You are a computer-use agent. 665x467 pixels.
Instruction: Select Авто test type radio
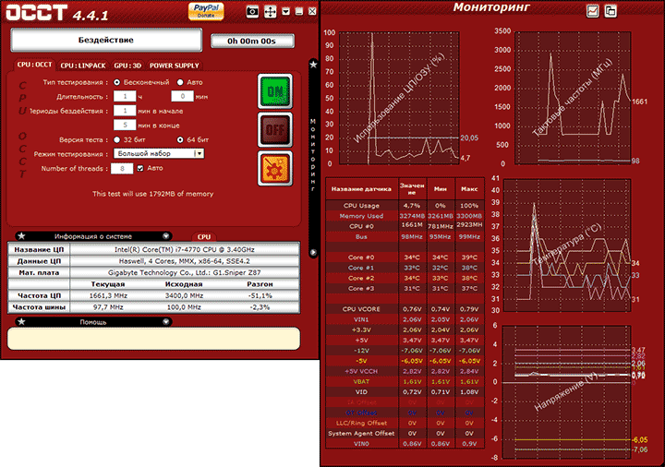click(x=180, y=82)
